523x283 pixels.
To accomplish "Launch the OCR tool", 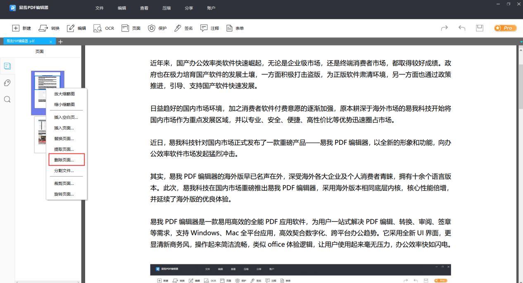I will [x=104, y=28].
